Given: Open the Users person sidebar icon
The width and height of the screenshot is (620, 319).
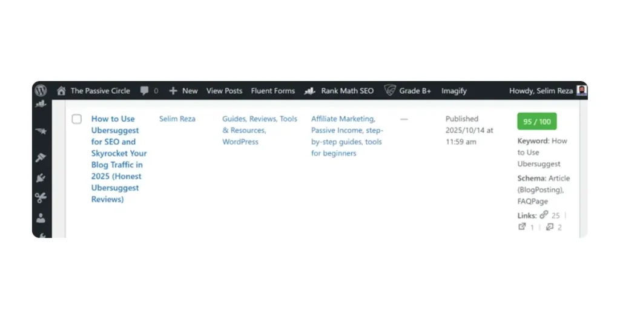Looking at the screenshot, I should tap(41, 218).
